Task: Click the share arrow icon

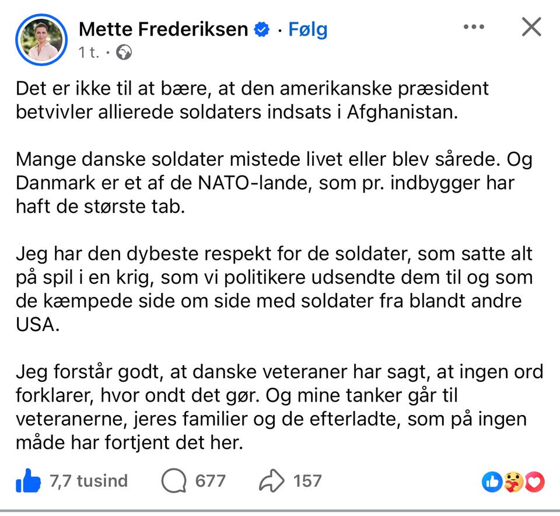Action: tap(272, 481)
